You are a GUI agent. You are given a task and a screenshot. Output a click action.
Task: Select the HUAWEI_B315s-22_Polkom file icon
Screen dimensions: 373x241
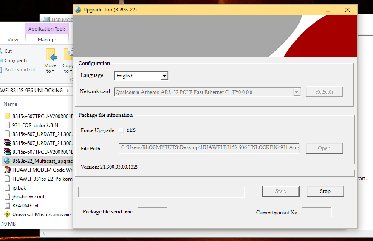tap(7, 179)
